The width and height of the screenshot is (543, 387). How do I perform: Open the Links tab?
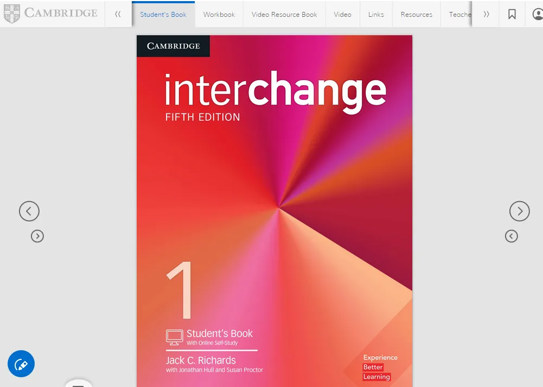[376, 14]
